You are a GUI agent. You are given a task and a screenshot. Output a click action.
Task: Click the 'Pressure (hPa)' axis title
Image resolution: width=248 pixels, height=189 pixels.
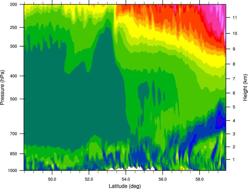click(x=2, y=88)
